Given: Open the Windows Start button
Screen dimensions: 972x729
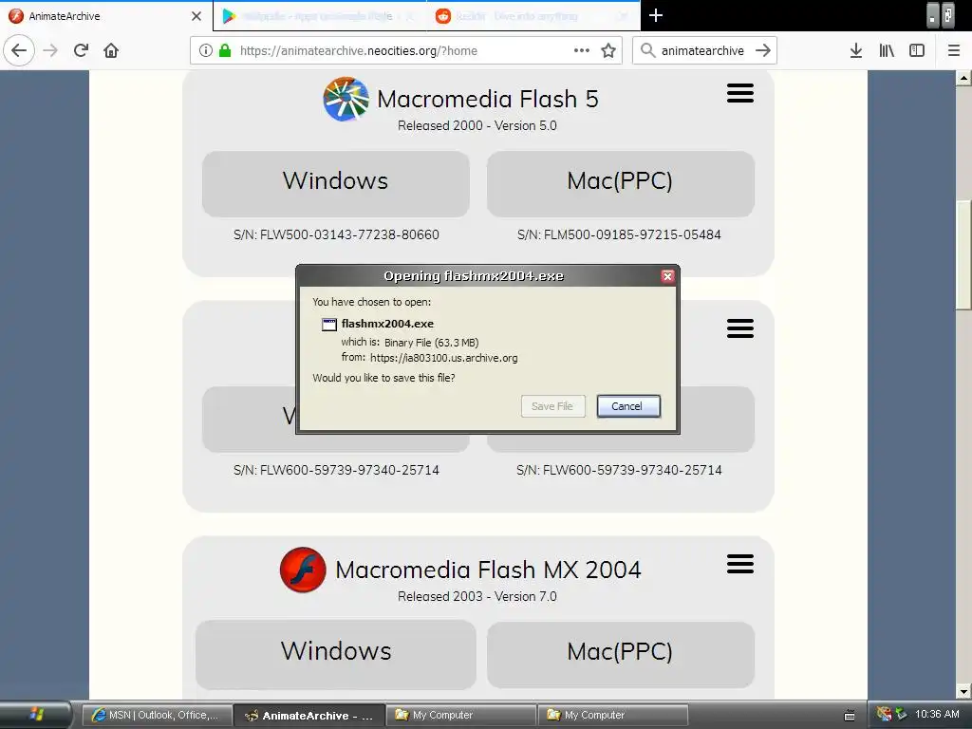Looking at the screenshot, I should coord(36,715).
